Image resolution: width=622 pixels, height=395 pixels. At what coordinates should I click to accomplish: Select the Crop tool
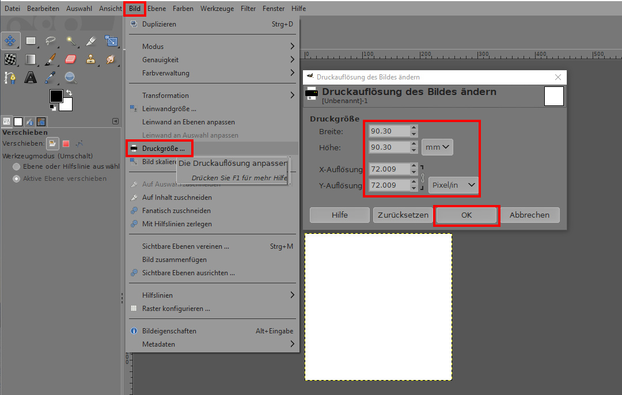91,40
